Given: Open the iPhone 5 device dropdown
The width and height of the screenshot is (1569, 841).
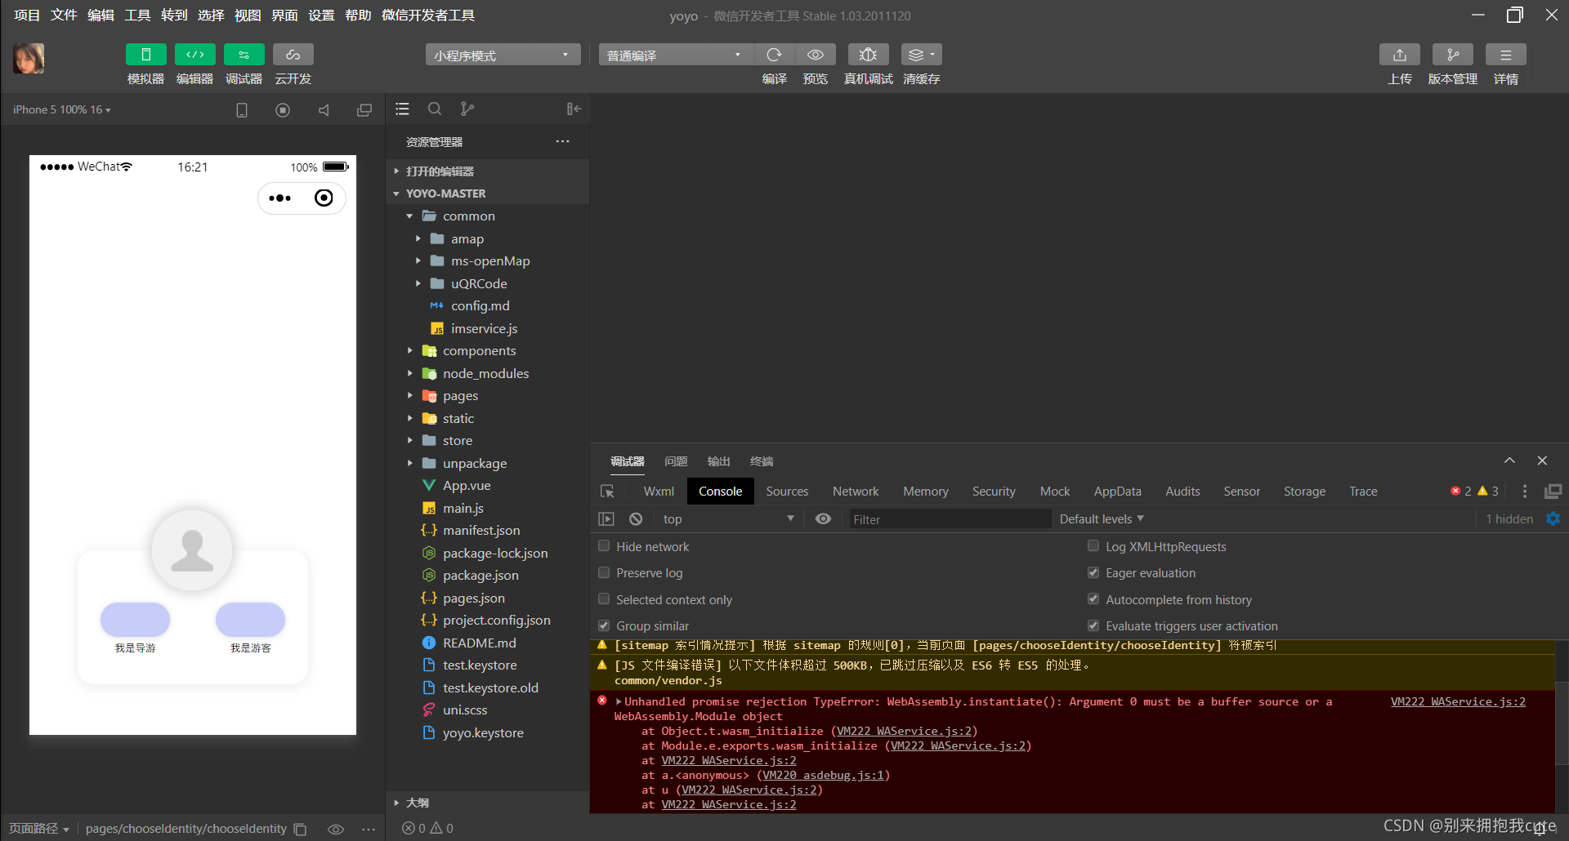Looking at the screenshot, I should [x=61, y=109].
